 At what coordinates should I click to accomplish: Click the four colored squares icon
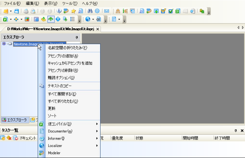point(27,19)
